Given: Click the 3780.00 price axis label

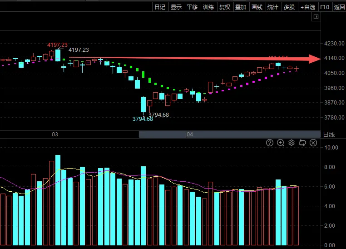Looking at the screenshot, I should (x=334, y=117).
